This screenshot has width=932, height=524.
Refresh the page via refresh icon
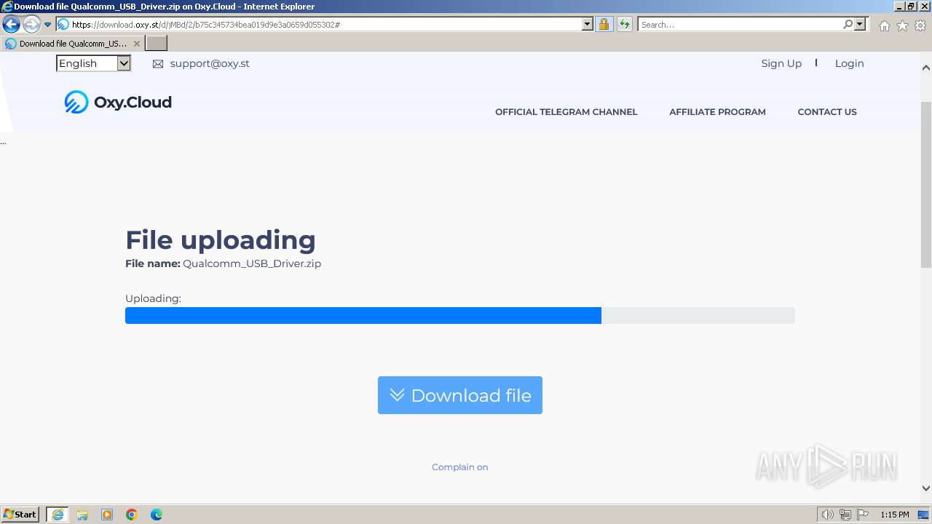(625, 25)
